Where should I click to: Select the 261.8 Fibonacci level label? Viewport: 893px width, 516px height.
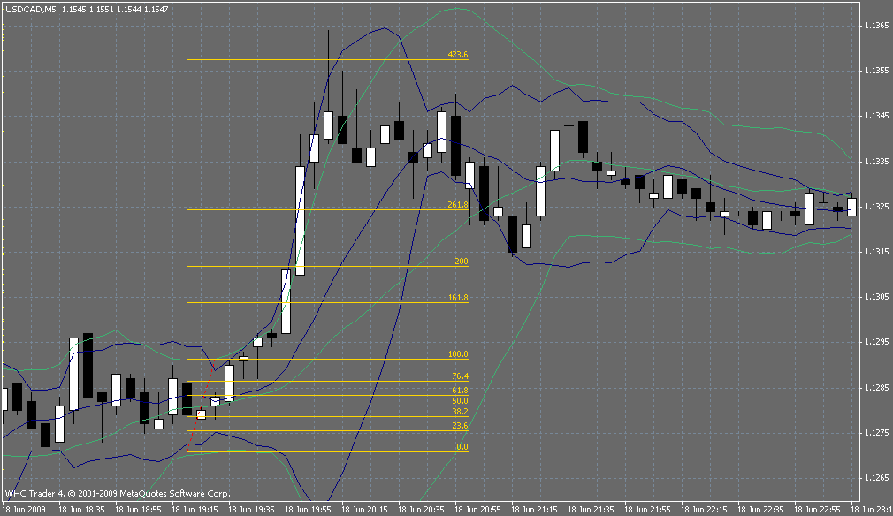(458, 205)
